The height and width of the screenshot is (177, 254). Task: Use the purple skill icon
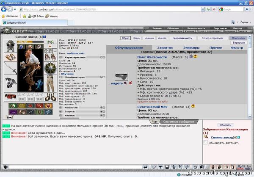tap(13, 112)
